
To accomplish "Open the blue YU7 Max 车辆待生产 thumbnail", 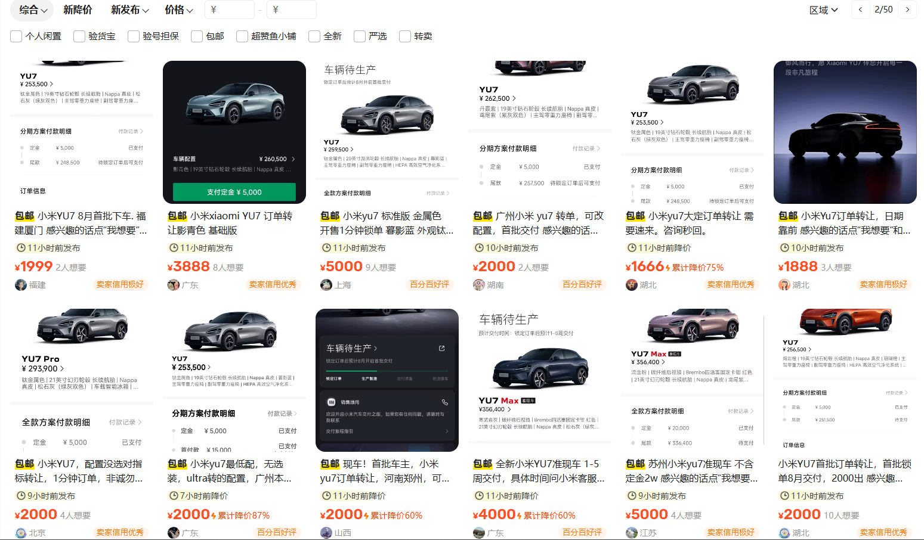I will pyautogui.click(x=540, y=380).
